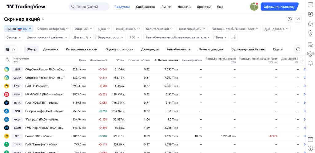
Task: Open the alerts clock icon in sidebar
Action: pyautogui.click(x=310, y=14)
